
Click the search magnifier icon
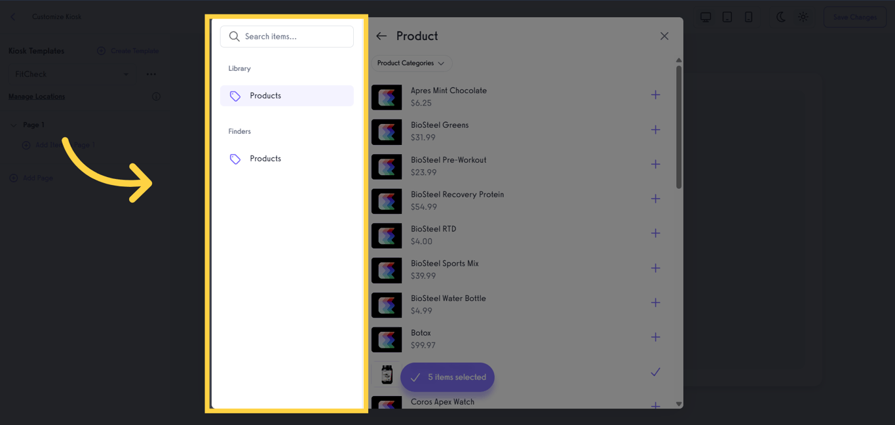click(234, 37)
